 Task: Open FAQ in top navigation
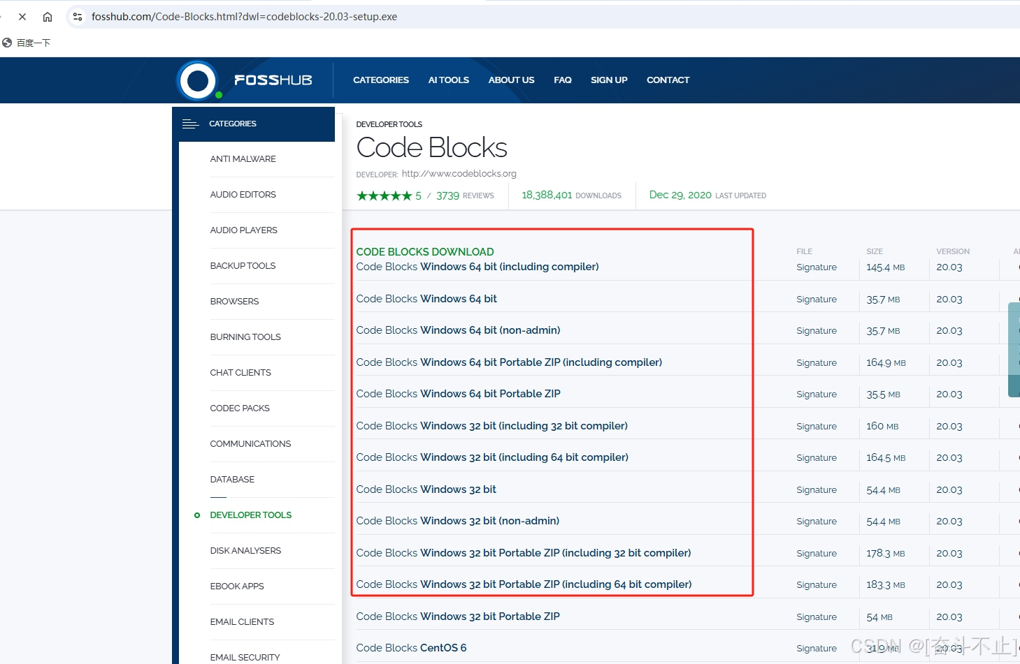pyautogui.click(x=563, y=80)
